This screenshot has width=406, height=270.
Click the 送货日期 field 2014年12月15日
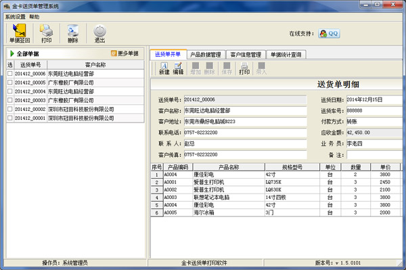374,99
